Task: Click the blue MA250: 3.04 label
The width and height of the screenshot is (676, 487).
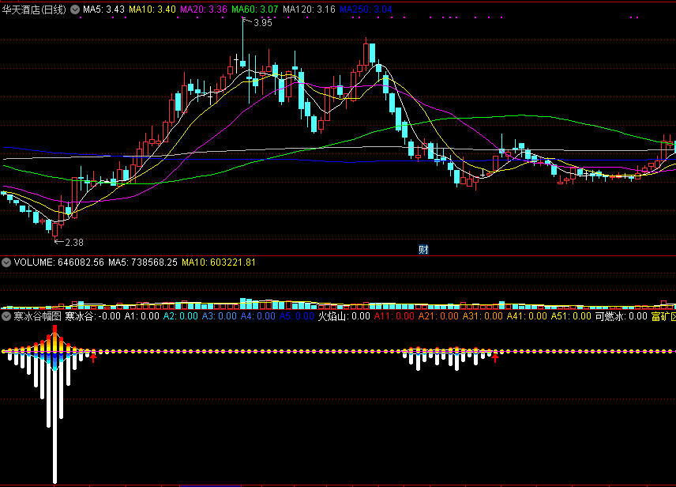Action: pyautogui.click(x=366, y=9)
